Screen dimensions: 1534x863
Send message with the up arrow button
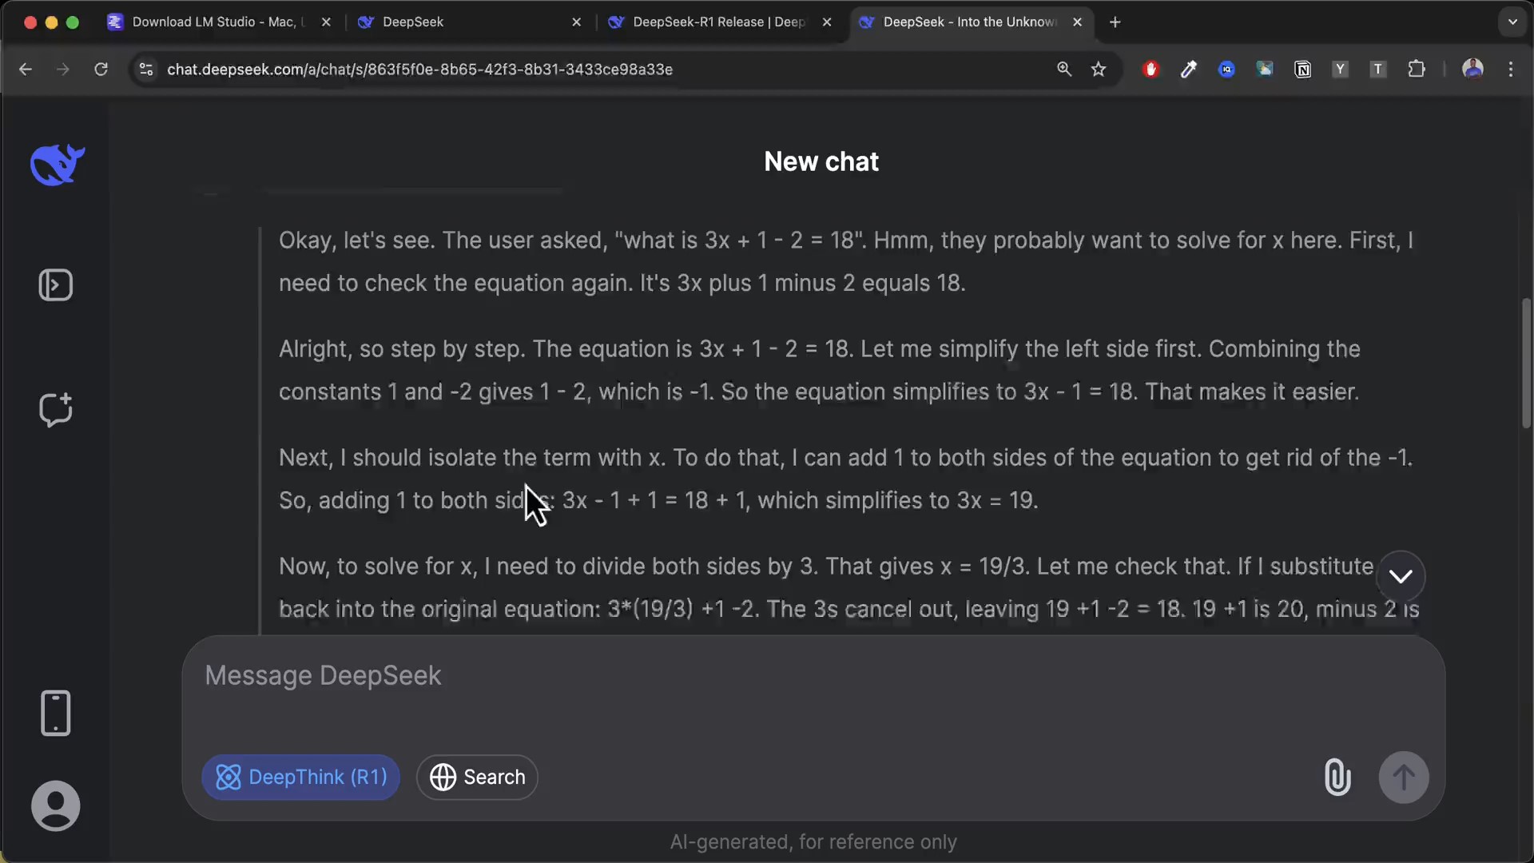pyautogui.click(x=1404, y=777)
